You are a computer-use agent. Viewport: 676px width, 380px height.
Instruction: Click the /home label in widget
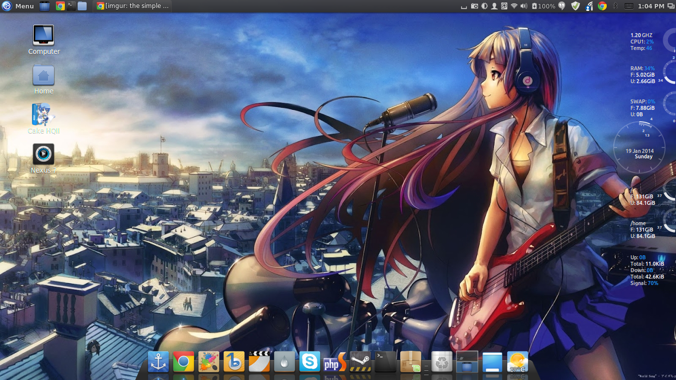[x=638, y=223]
